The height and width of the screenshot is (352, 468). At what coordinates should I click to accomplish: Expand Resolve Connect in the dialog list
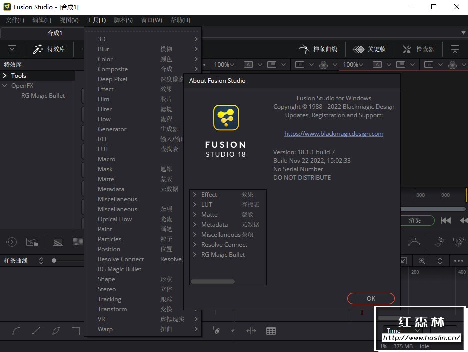pyautogui.click(x=195, y=245)
